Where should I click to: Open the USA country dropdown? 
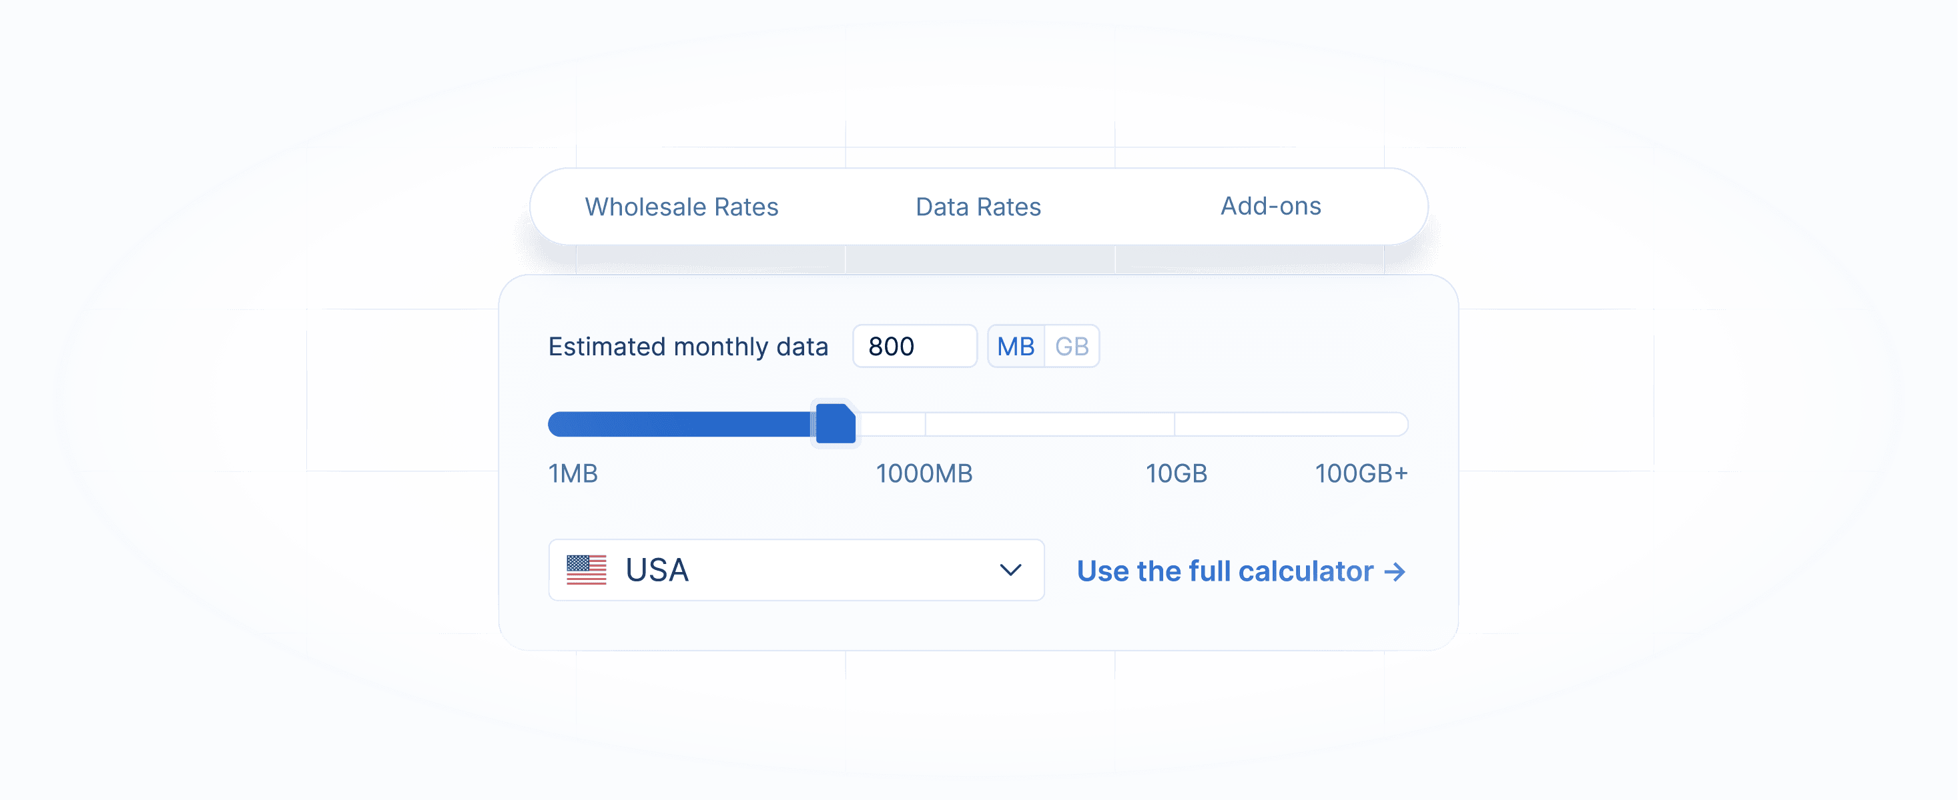click(796, 570)
